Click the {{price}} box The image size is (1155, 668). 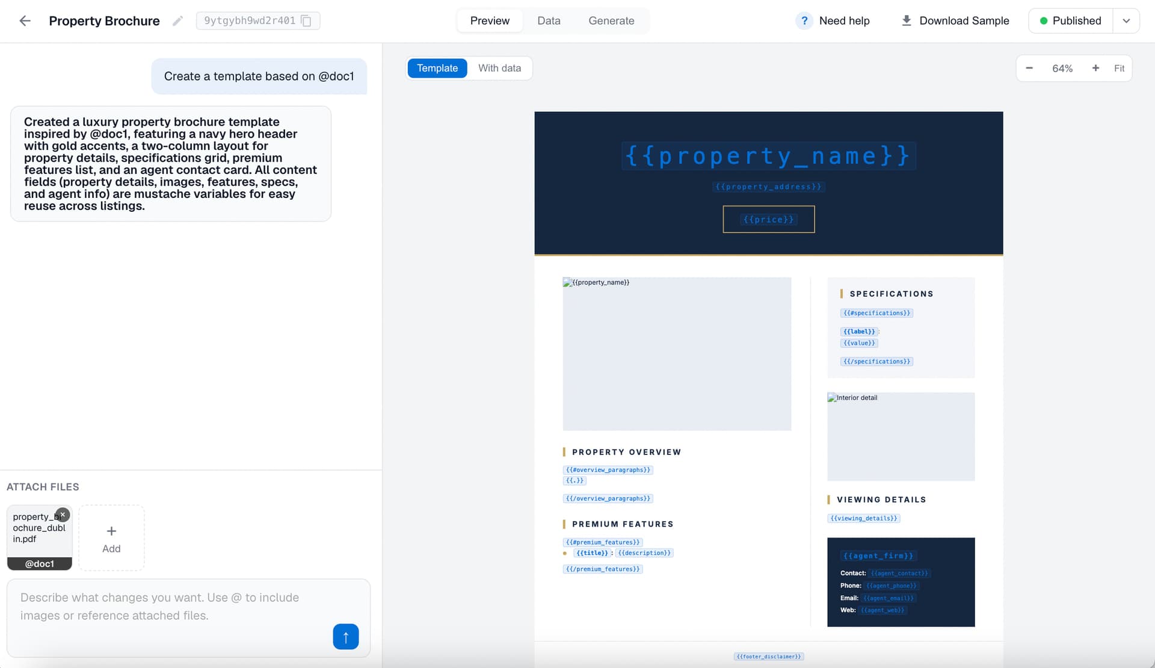pos(768,219)
